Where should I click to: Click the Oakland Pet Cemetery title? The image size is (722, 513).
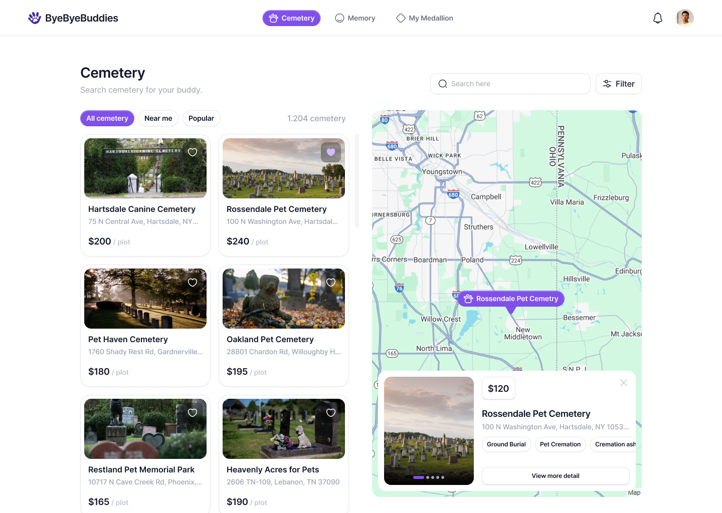270,340
